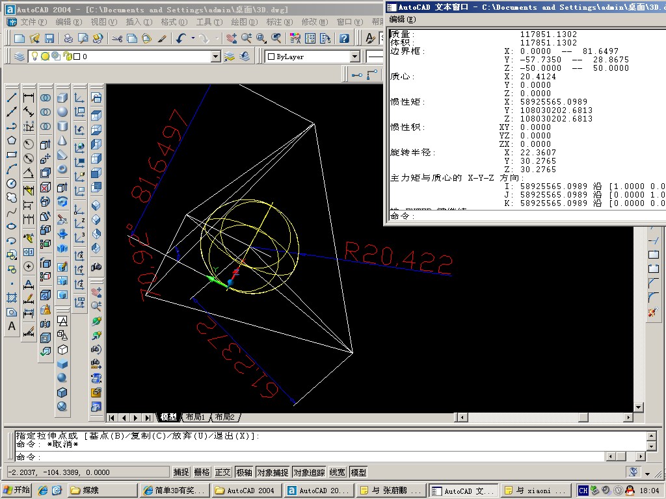Click the Match Properties brush icon
Viewport: 666px width, 499px height.
pos(161,38)
